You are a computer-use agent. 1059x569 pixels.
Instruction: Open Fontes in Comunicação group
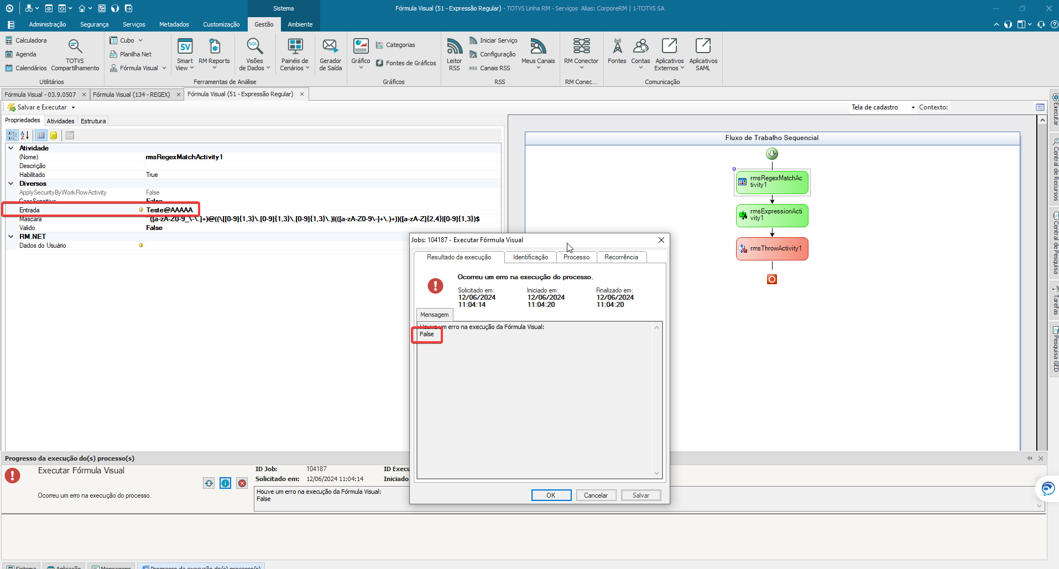point(617,51)
